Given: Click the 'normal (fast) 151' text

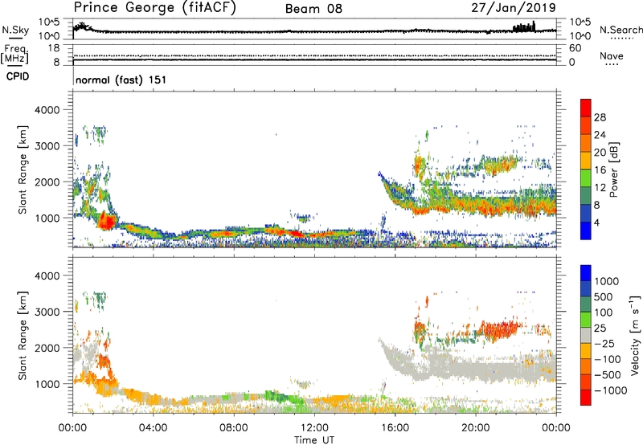Looking at the screenshot, I should pyautogui.click(x=121, y=80).
